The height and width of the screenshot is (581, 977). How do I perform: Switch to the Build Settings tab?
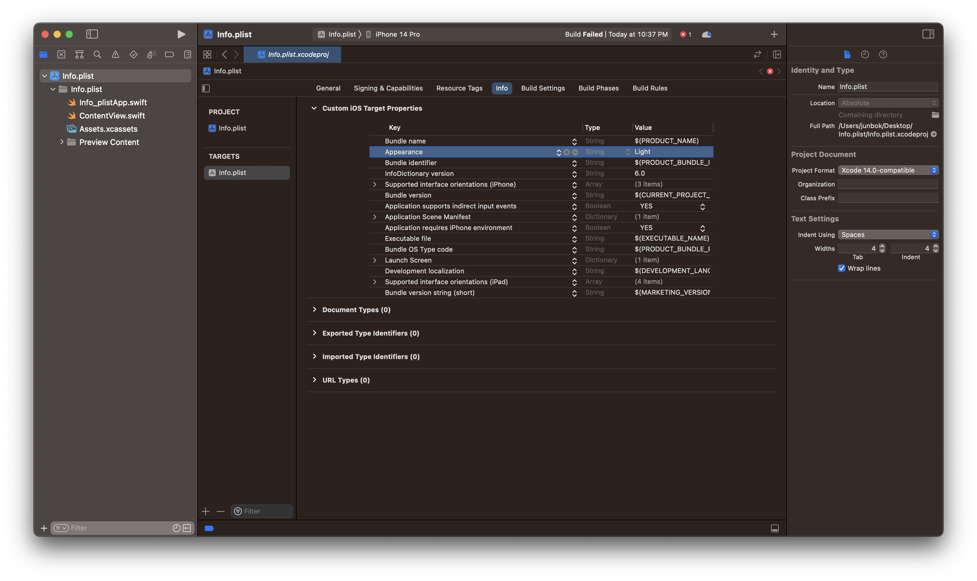(x=543, y=88)
